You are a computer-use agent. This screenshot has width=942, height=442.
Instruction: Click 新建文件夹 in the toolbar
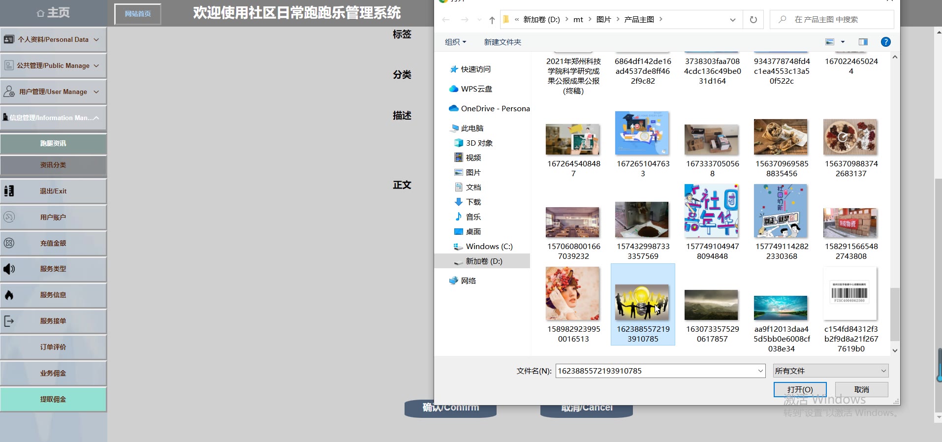click(502, 42)
